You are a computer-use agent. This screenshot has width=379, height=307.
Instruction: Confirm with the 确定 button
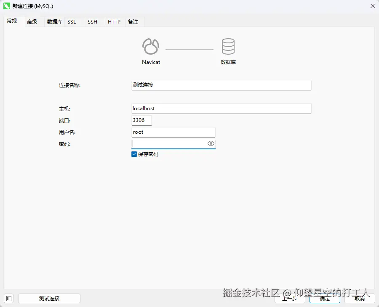pyautogui.click(x=325, y=299)
